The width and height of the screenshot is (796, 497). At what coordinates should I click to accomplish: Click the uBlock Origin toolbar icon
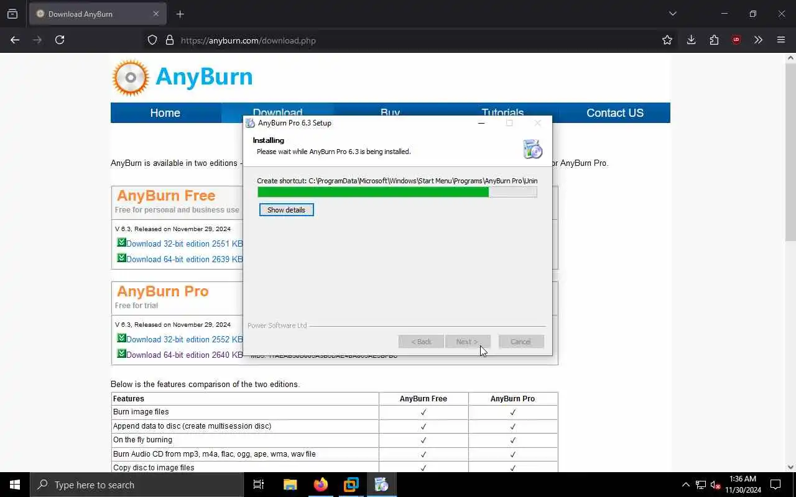pos(736,40)
